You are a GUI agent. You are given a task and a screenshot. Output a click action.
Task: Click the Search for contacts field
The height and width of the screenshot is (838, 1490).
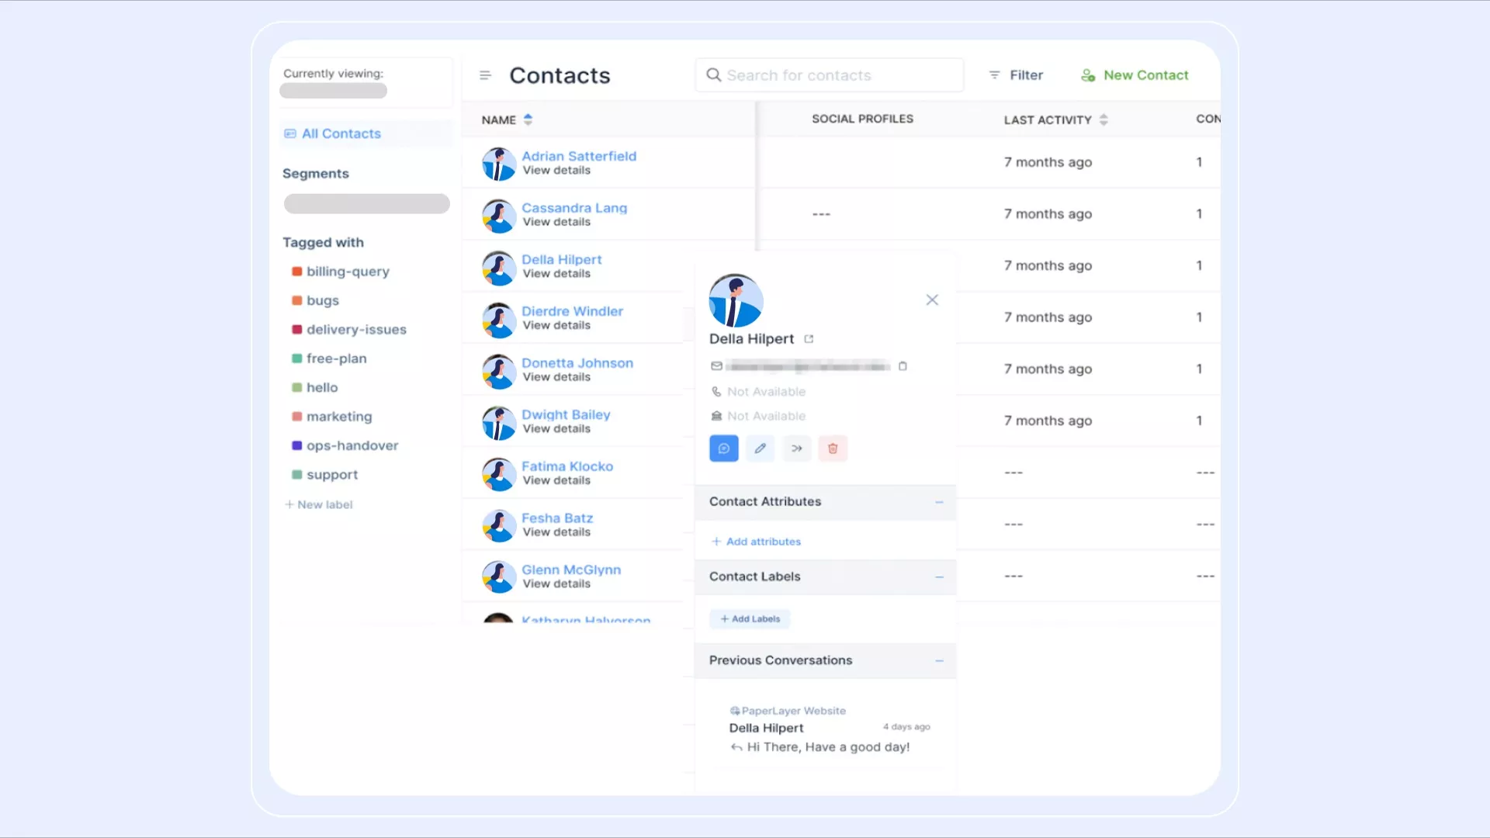click(830, 75)
